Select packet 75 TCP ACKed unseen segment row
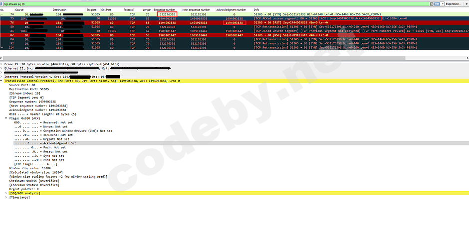The height and width of the screenshot is (227, 469). tap(234, 18)
